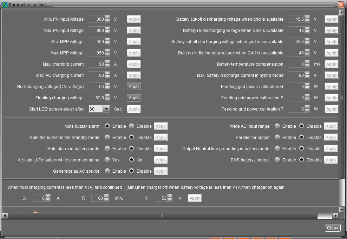Increase Floating charging voltage with stepper
347x239 pixels.
pyautogui.click(x=107, y=96)
